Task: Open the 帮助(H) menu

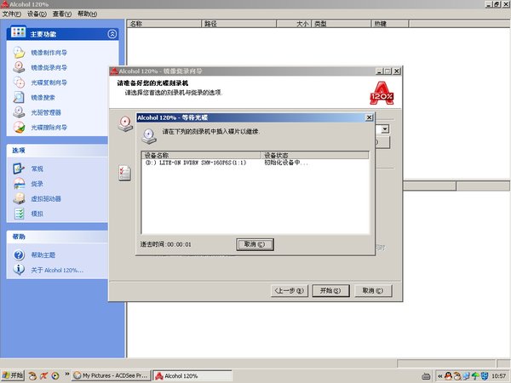Action: coord(88,14)
